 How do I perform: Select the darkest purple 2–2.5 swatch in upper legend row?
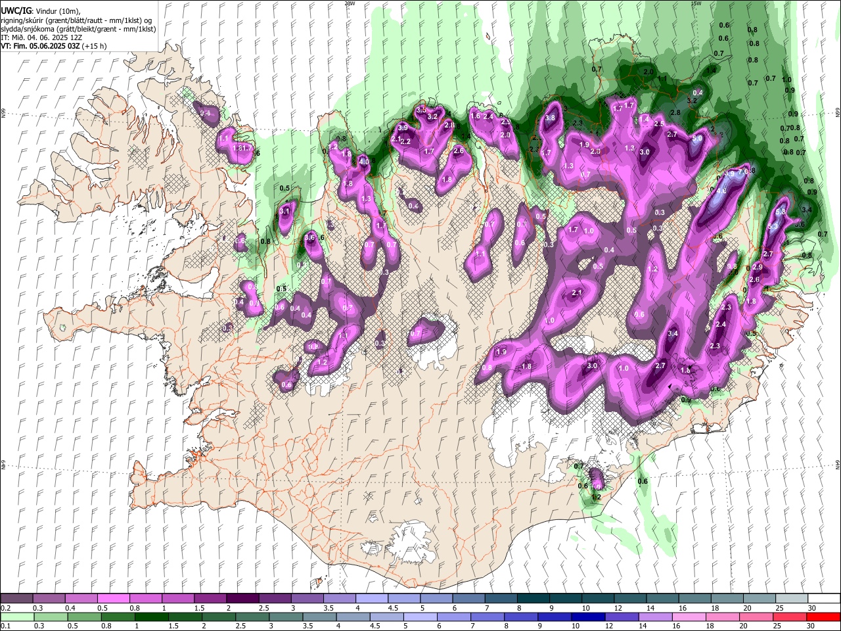tap(242, 598)
